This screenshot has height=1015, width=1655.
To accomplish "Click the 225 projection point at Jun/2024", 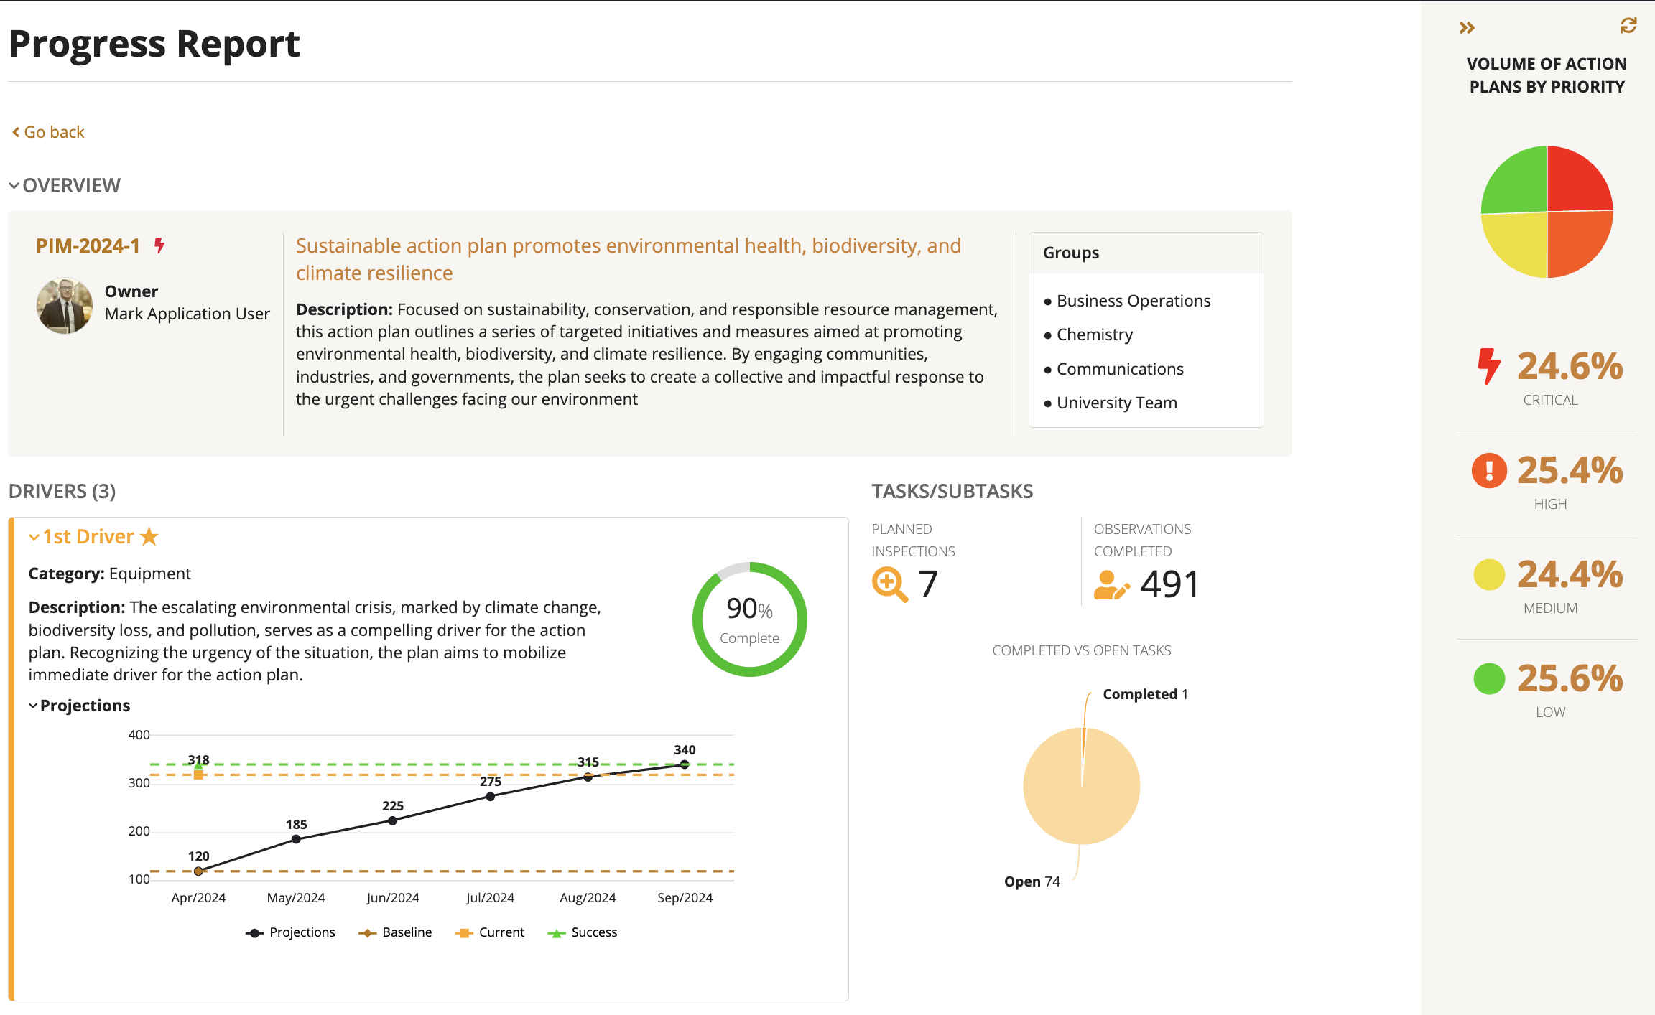I will pos(393,820).
